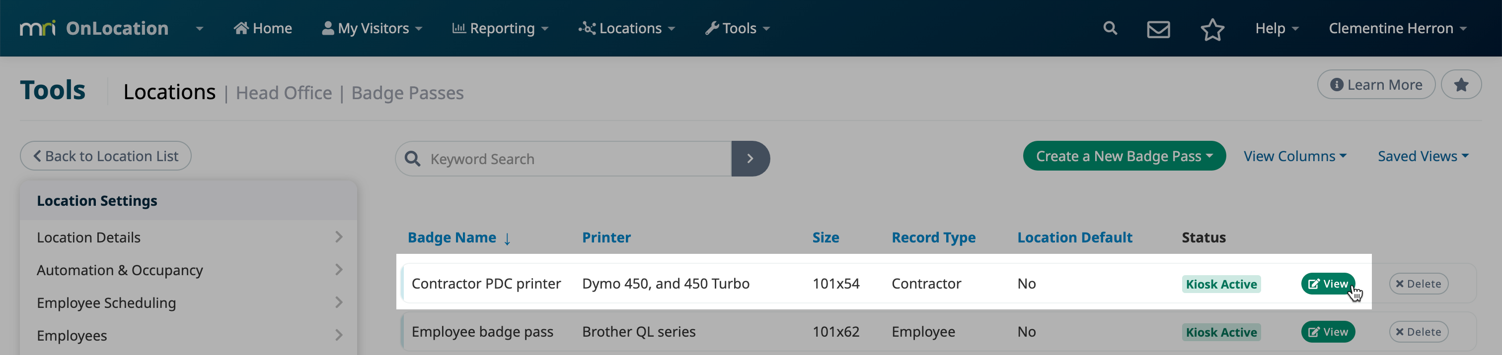Open the Clementine Herron user menu
This screenshot has height=355, width=1502.
[x=1397, y=28]
